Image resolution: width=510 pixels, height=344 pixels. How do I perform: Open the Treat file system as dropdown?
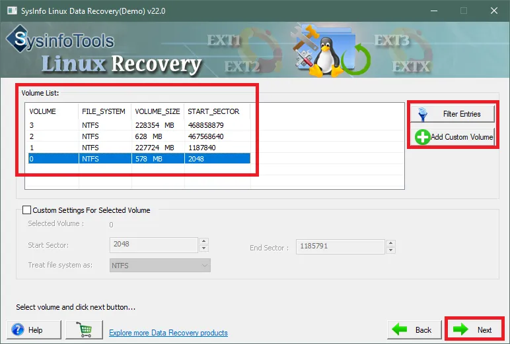(x=160, y=266)
